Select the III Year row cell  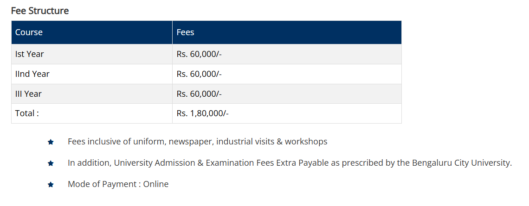coord(29,94)
